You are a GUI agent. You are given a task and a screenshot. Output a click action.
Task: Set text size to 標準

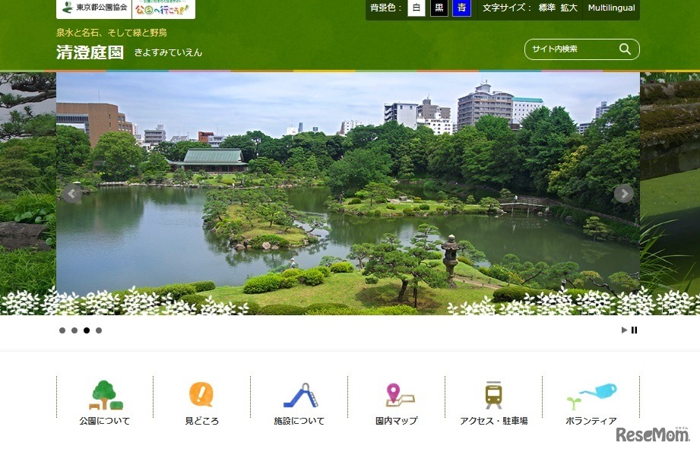[547, 8]
